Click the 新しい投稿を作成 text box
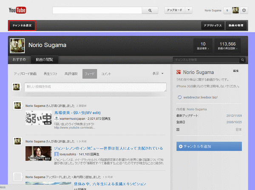Image resolution: width=255 pixels, height=190 pixels. click(x=95, y=87)
